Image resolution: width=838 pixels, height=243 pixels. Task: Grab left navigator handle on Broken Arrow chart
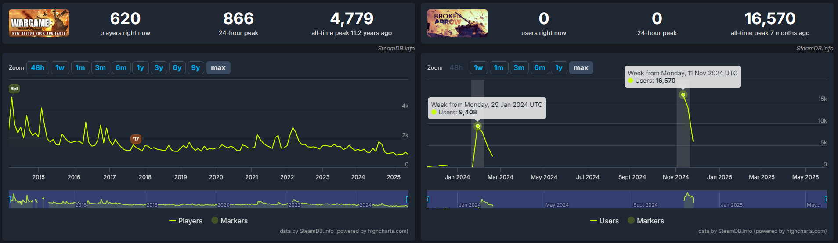click(x=428, y=200)
